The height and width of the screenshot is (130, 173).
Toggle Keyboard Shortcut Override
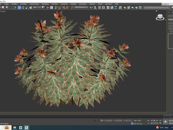pos(52,8)
